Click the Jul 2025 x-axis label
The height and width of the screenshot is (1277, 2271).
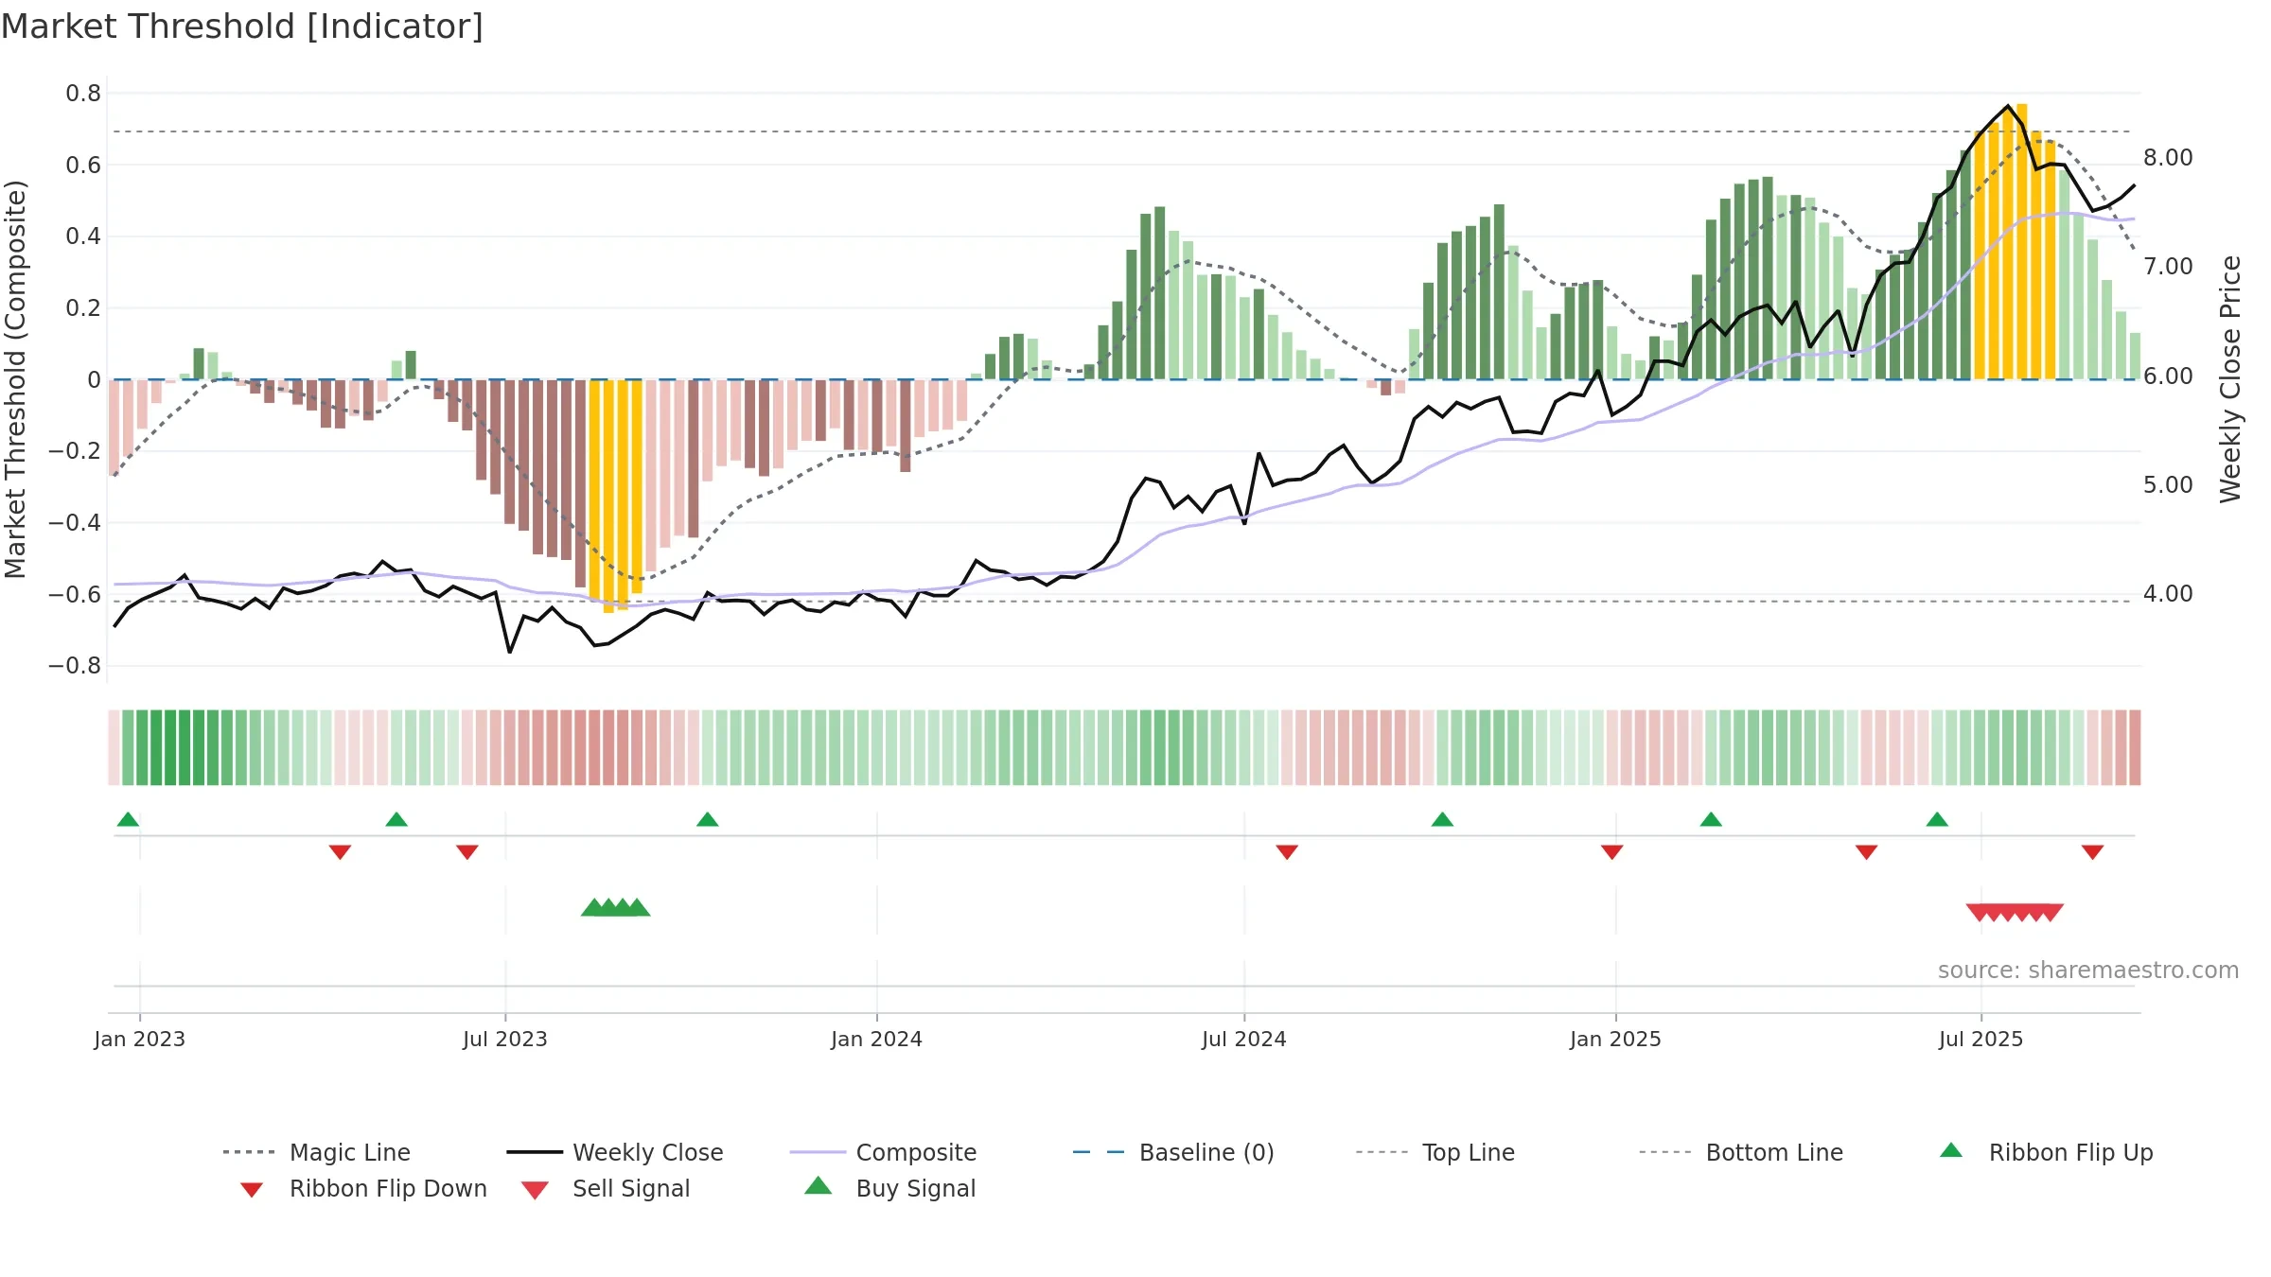(1981, 1040)
